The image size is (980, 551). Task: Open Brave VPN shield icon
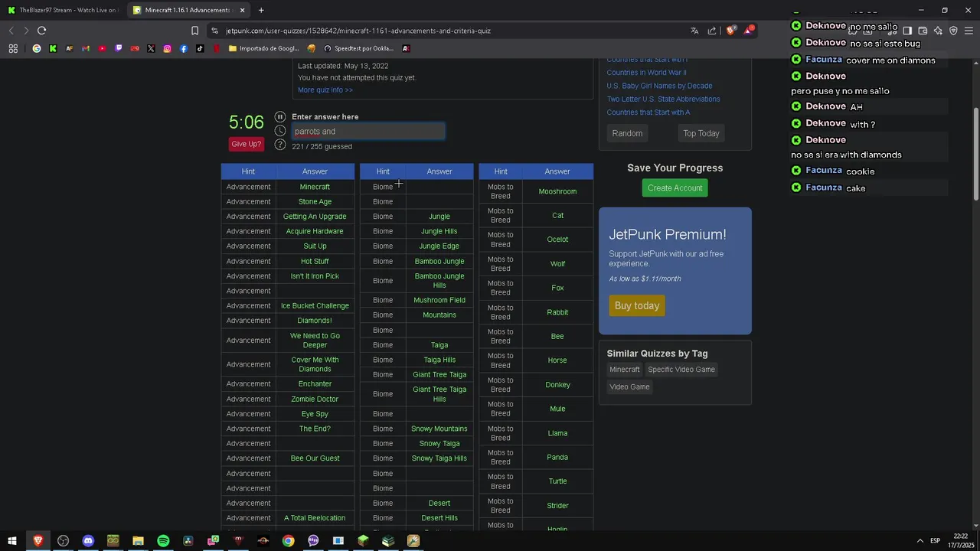pos(953,31)
